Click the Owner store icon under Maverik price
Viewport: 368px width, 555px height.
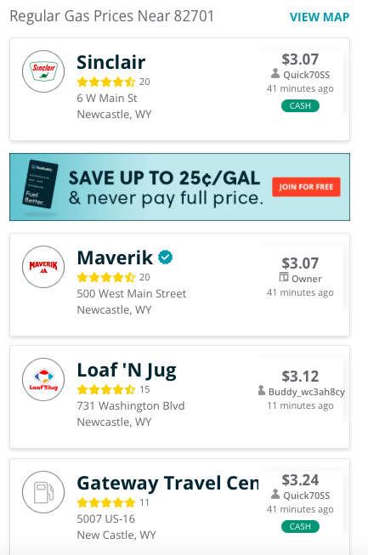[284, 277]
